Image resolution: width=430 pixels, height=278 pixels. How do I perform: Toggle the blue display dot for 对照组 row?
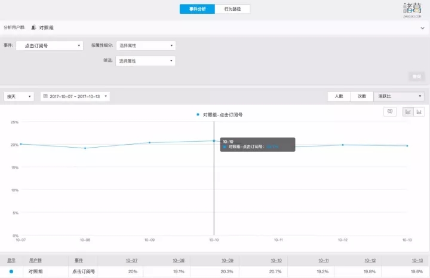click(11, 271)
